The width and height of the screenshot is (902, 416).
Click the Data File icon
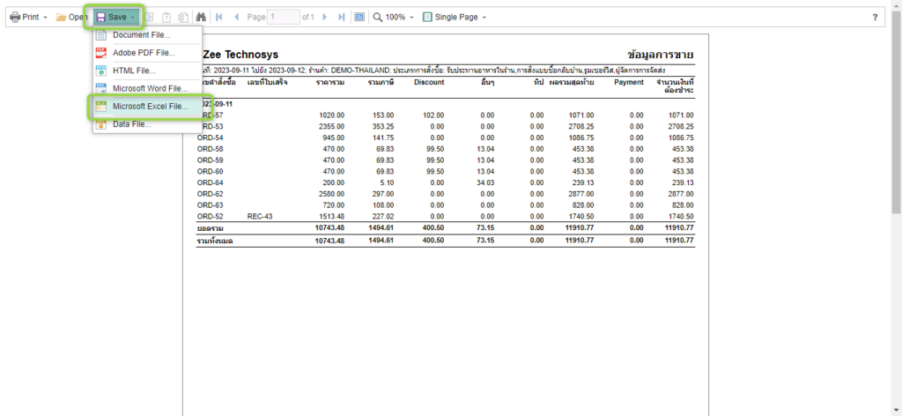coord(101,123)
